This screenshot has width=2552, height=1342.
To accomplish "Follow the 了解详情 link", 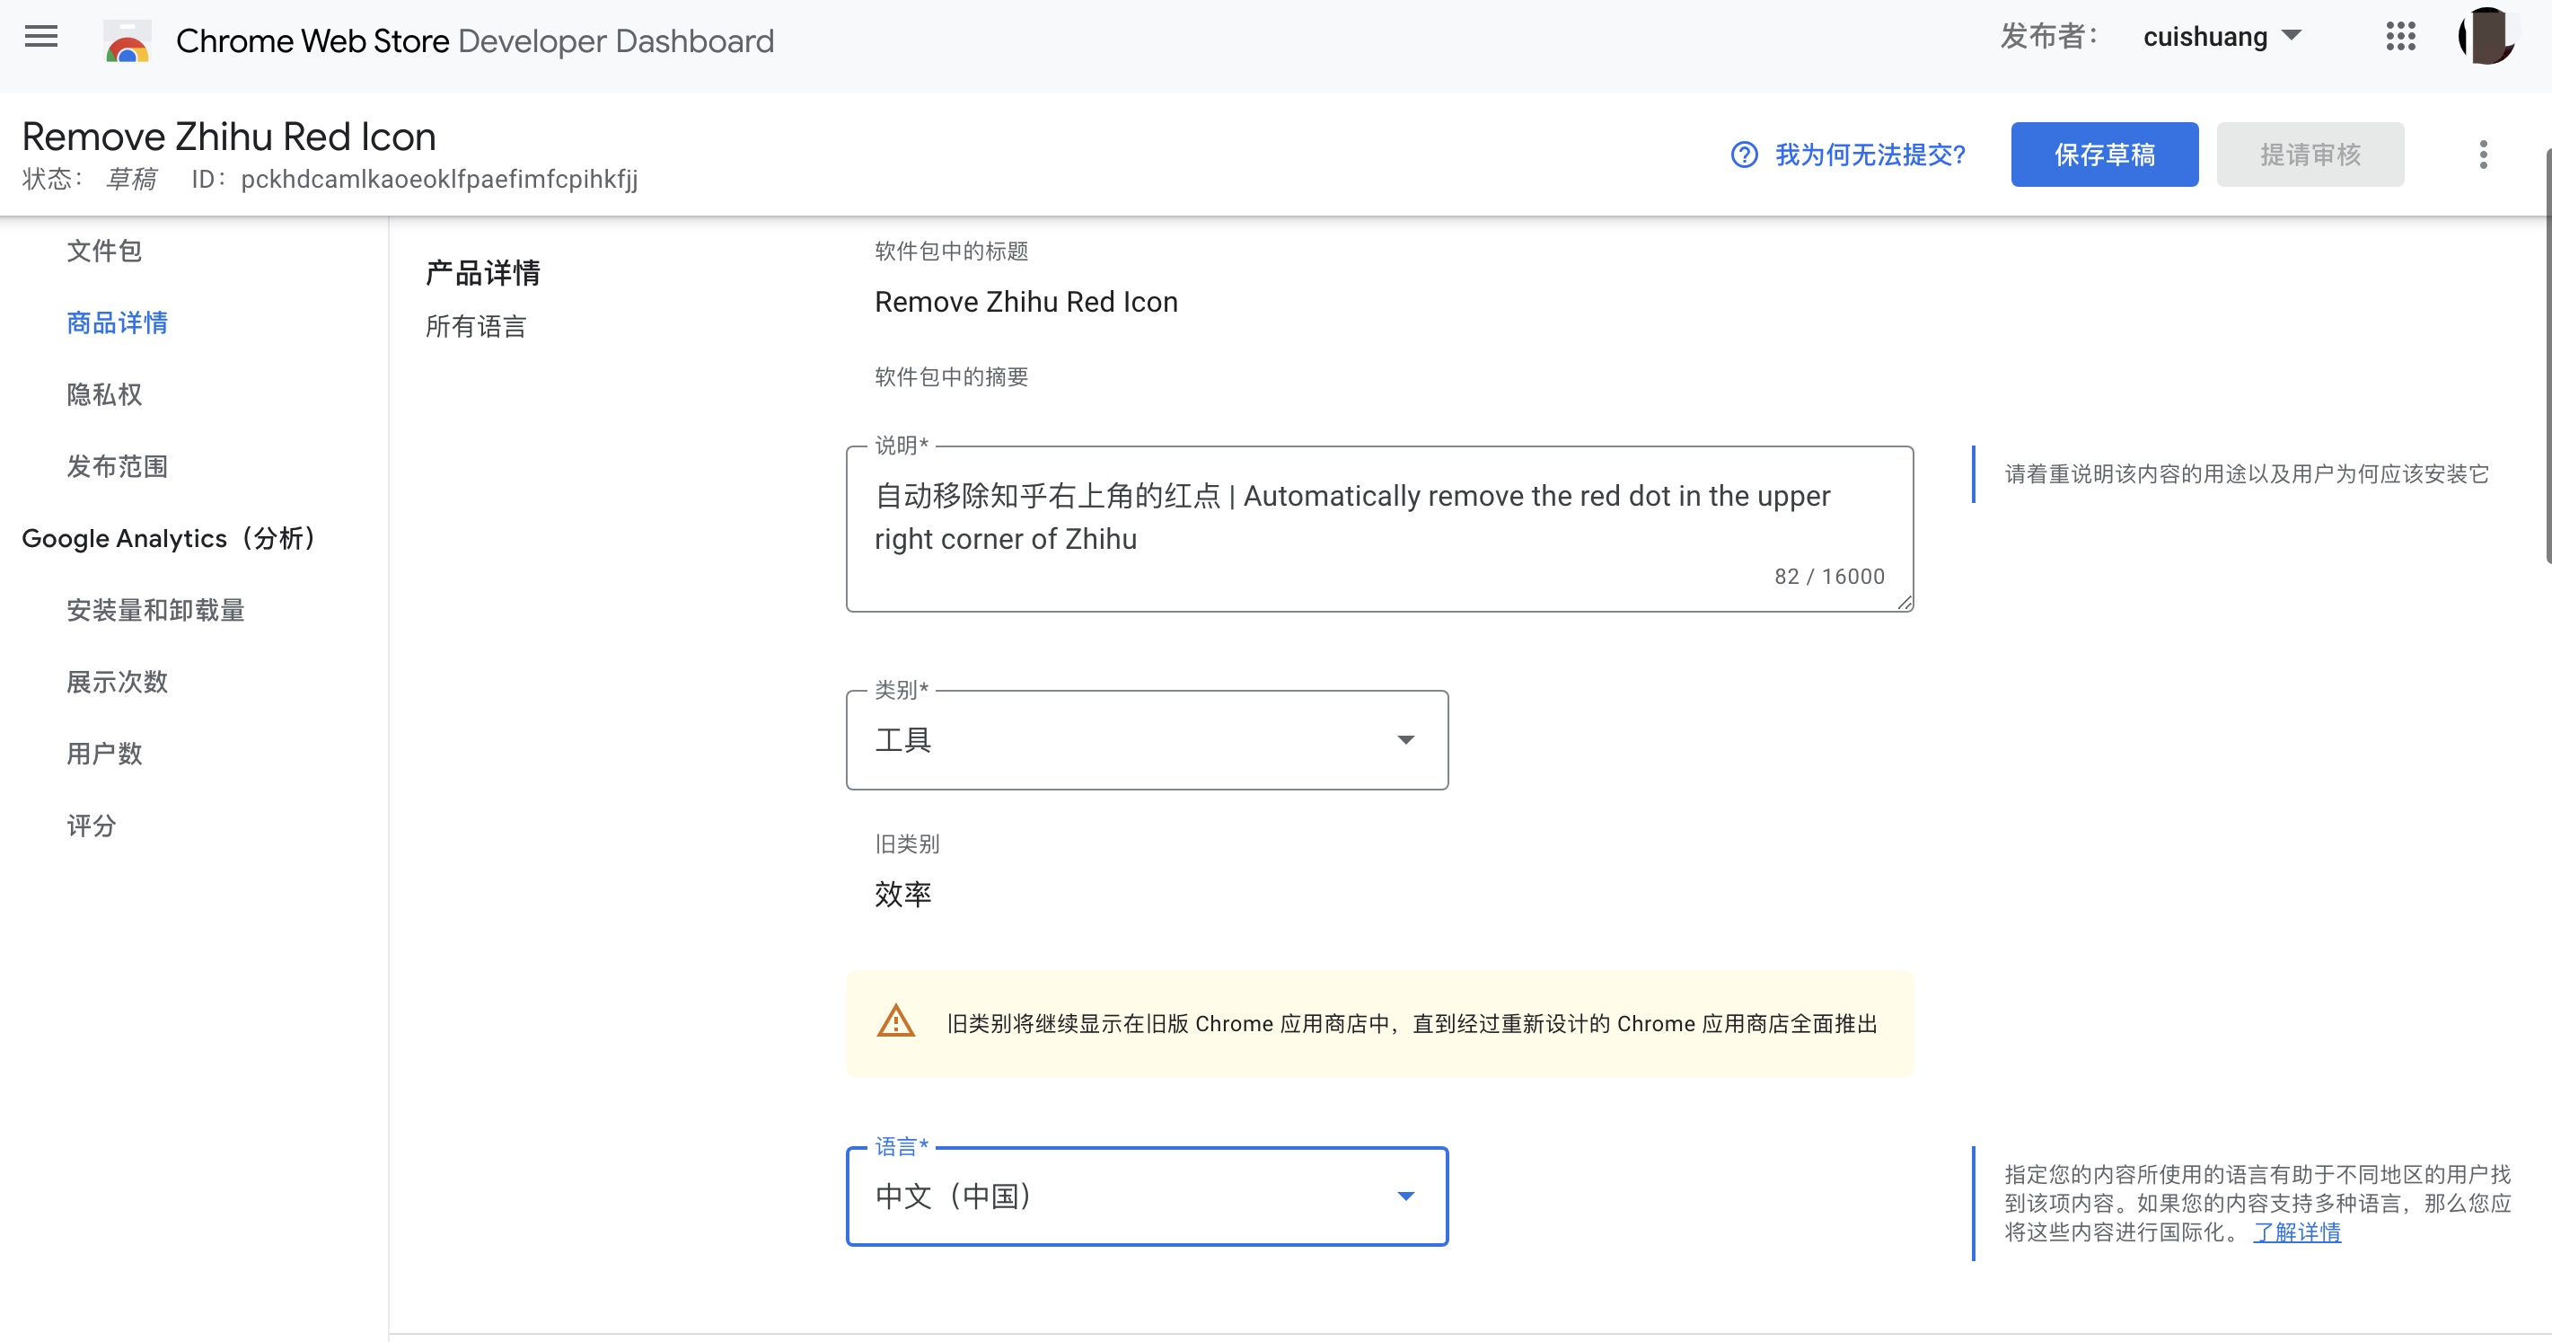I will pos(2295,1232).
